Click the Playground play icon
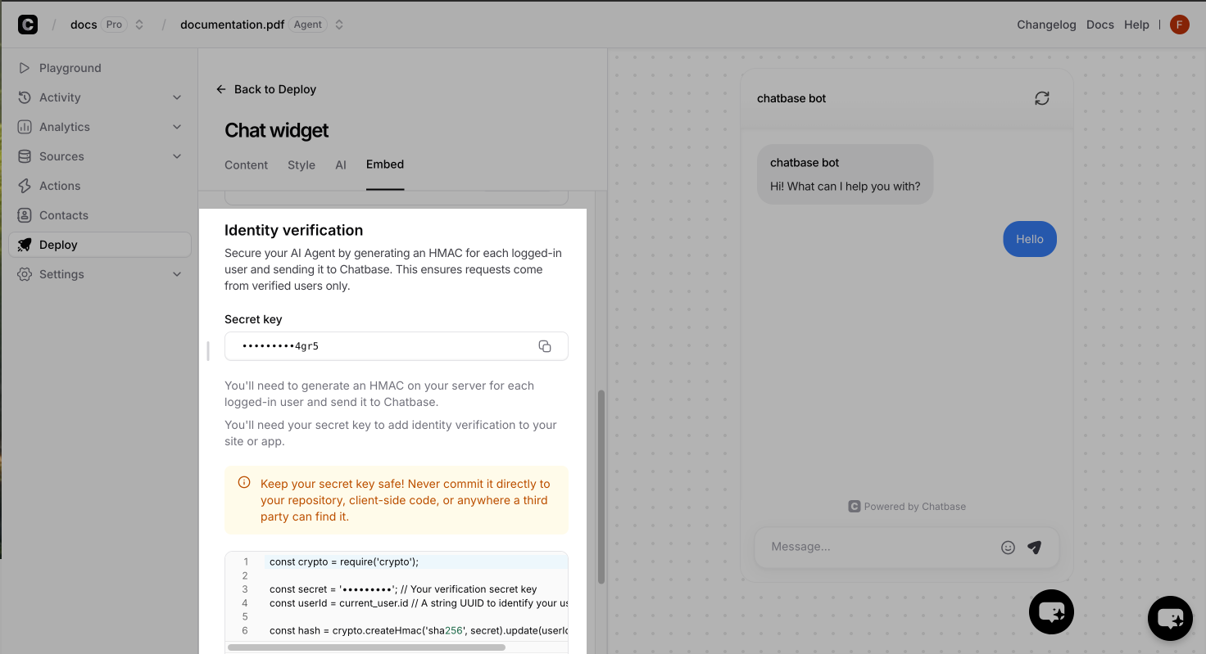Viewport: 1206px width, 654px height. click(x=25, y=68)
